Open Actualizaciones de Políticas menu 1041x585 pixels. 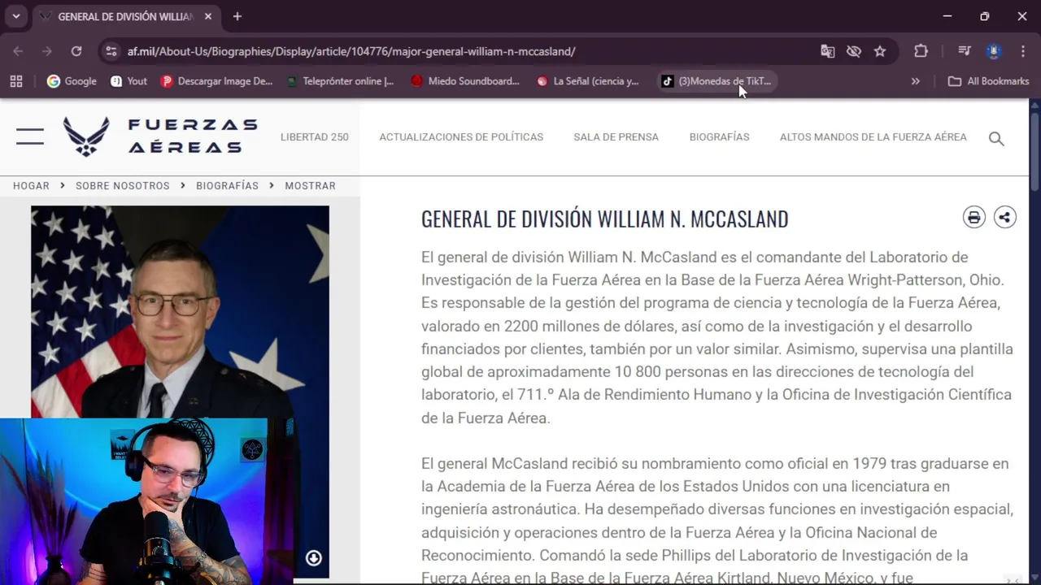[x=461, y=136]
